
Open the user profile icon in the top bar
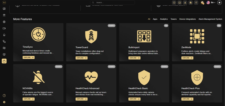pyautogui.click(x=185, y=3)
